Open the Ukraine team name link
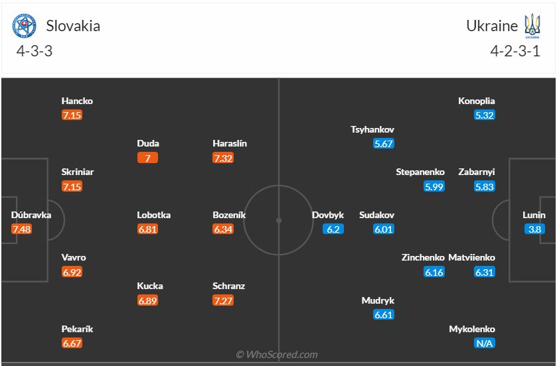557x366 pixels. pos(491,27)
